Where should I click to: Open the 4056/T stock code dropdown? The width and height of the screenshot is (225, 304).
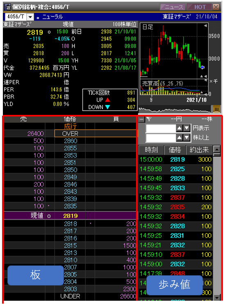click(30, 17)
